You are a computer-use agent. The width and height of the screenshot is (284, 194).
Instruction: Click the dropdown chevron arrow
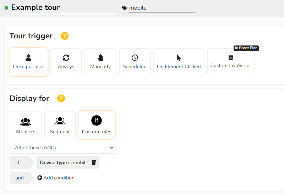tap(111, 147)
